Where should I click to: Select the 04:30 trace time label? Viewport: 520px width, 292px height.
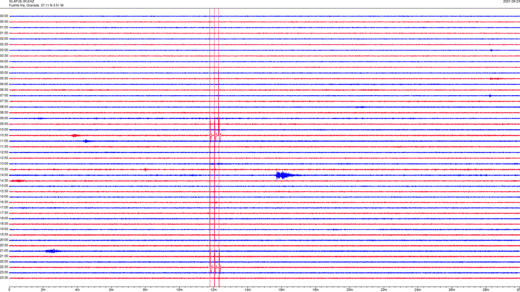(x=4, y=67)
